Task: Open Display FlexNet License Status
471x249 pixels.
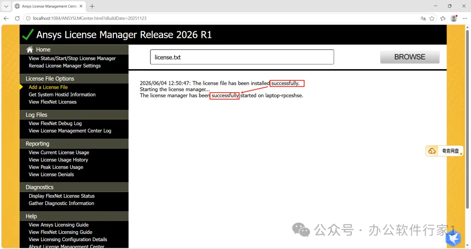Action: pos(61,196)
